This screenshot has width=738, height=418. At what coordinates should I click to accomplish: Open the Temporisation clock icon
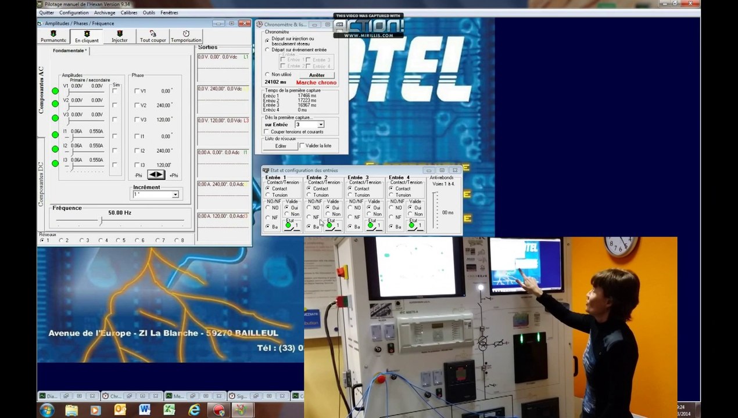point(186,33)
